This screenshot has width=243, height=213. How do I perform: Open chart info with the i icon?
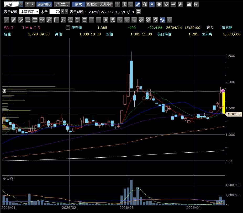[159, 4]
